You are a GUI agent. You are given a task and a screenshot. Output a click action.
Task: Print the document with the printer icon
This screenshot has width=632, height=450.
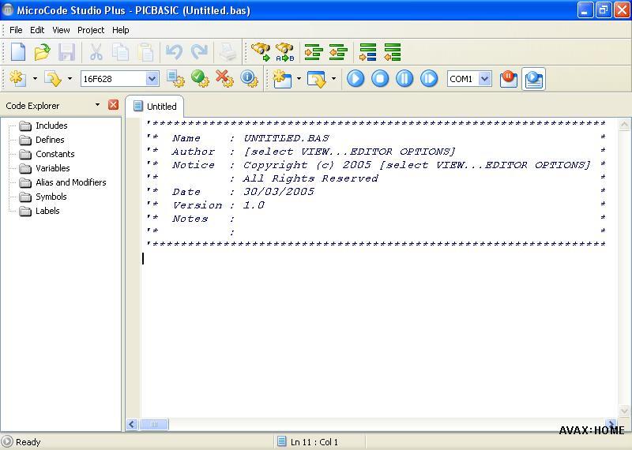click(x=228, y=52)
